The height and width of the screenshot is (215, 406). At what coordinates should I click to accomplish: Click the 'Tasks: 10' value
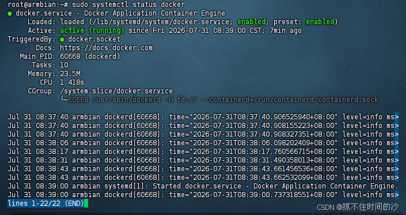pos(64,65)
